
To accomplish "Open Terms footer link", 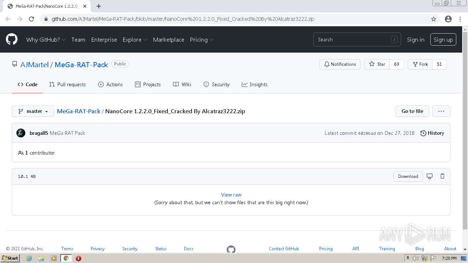I will click(67, 249).
